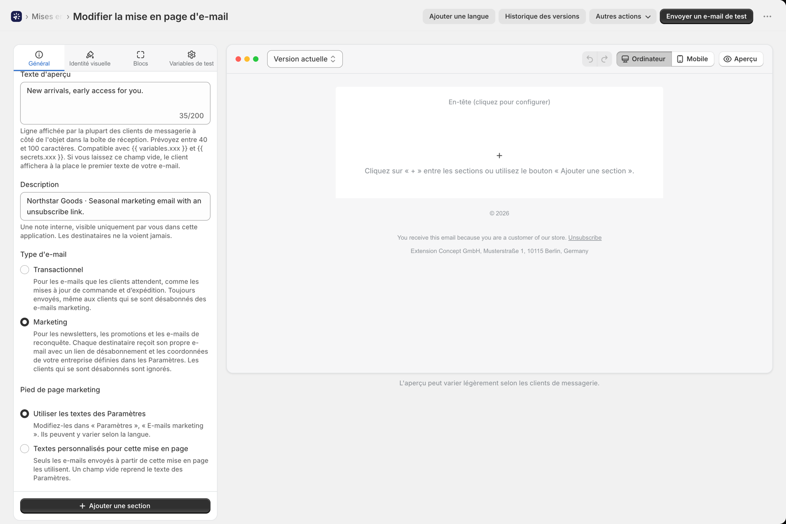Open the Identité visuelle tab

pos(90,59)
